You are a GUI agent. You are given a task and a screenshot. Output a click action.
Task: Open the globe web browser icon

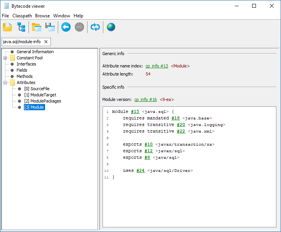111,27
